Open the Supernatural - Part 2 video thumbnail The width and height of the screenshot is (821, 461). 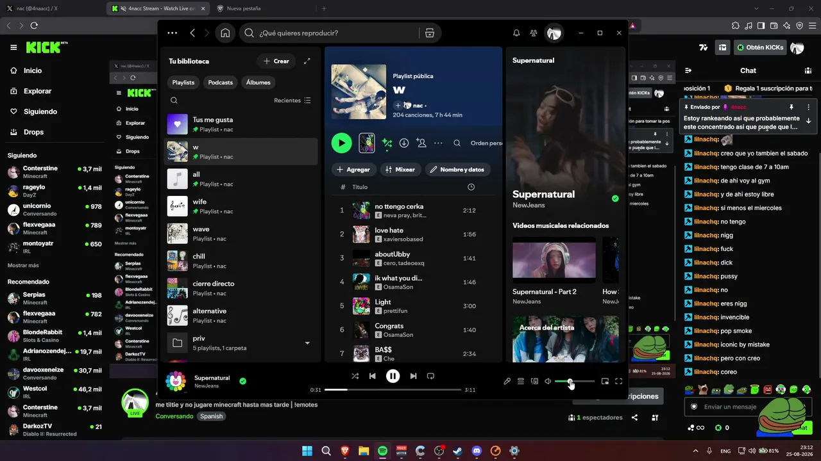point(554,260)
